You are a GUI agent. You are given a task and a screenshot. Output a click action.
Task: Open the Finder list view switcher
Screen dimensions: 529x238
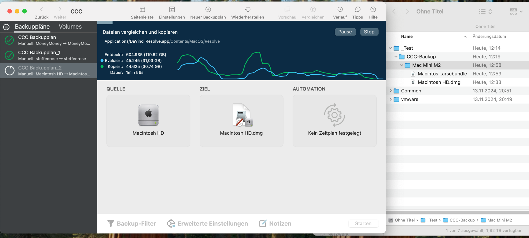point(485,11)
